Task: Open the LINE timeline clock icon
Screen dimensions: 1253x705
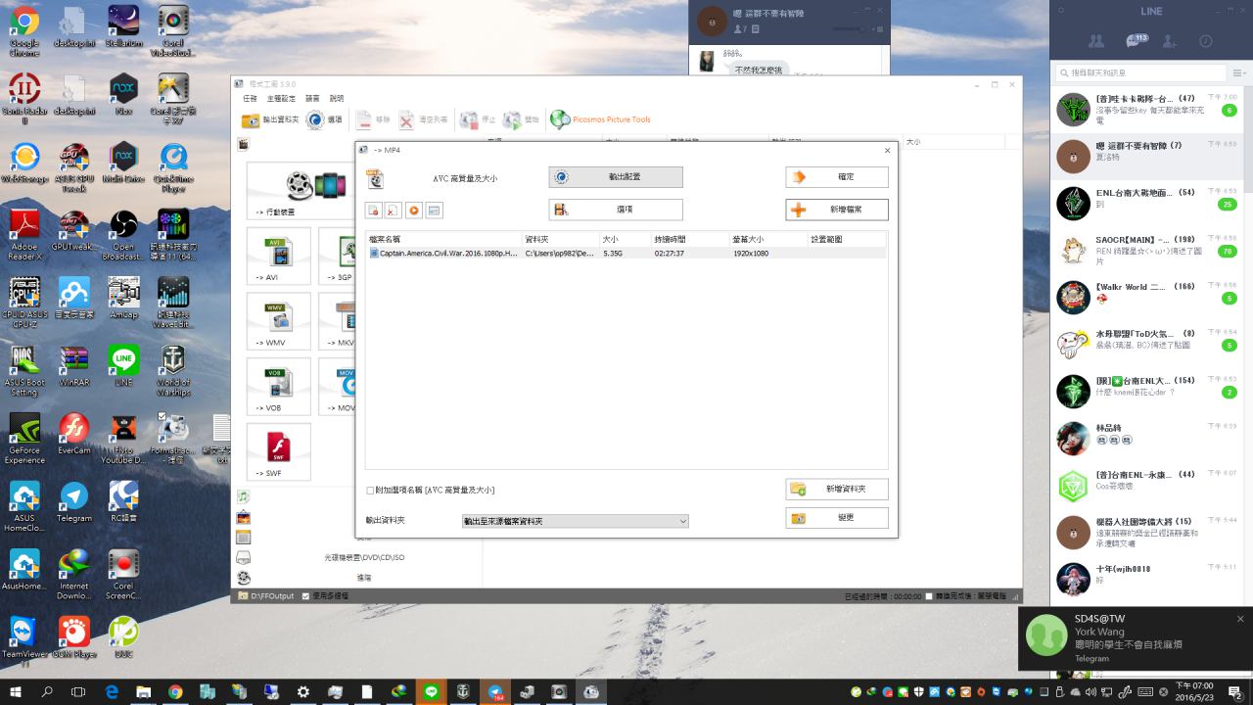Action: pos(1206,41)
